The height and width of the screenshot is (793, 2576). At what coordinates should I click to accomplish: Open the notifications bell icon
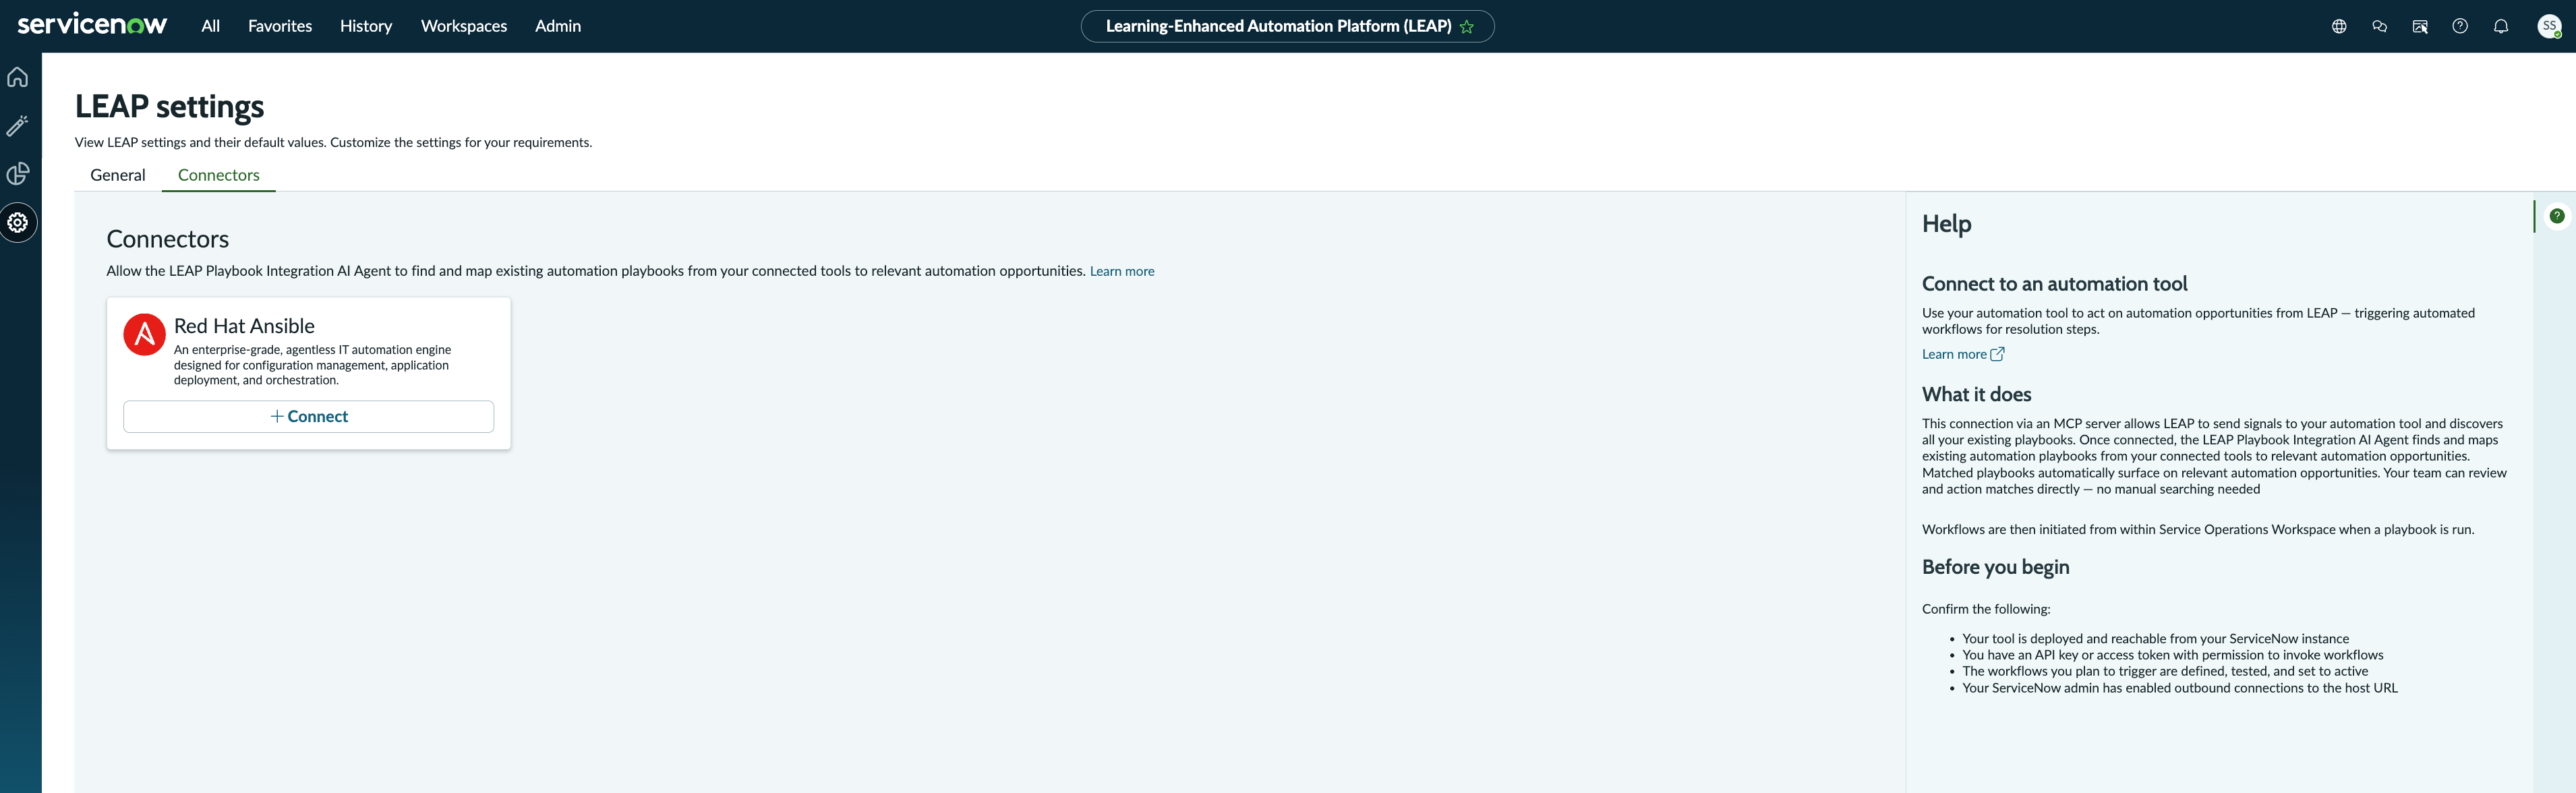click(x=2501, y=26)
